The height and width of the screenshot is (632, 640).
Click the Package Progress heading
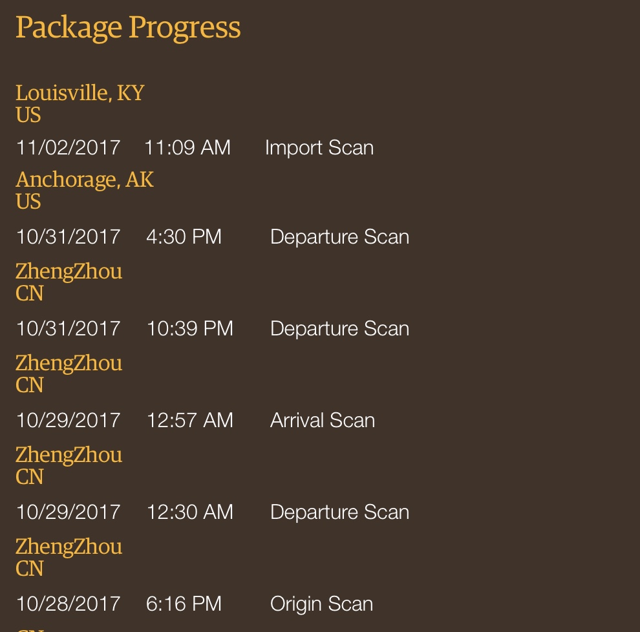coord(128,28)
